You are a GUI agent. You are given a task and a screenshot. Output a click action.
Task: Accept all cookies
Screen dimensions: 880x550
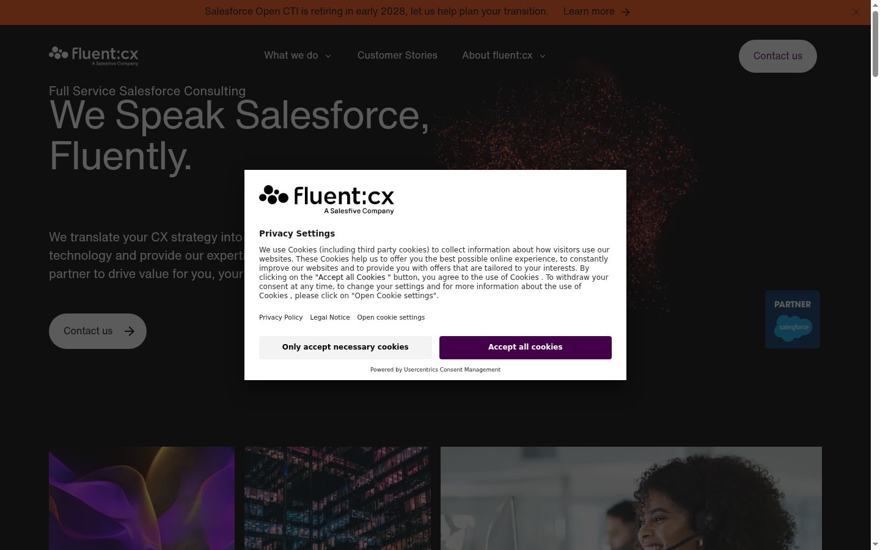pos(525,347)
